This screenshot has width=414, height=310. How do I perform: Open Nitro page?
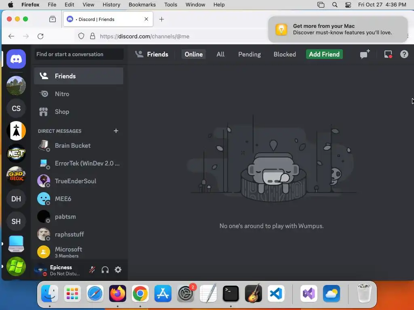pyautogui.click(x=79, y=94)
